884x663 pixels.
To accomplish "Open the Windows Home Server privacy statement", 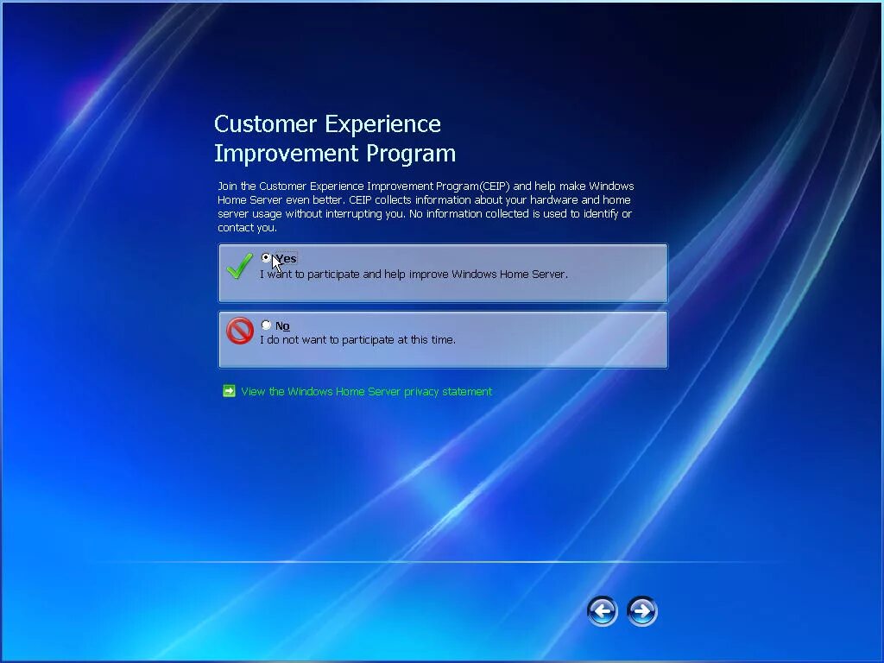I will (366, 391).
